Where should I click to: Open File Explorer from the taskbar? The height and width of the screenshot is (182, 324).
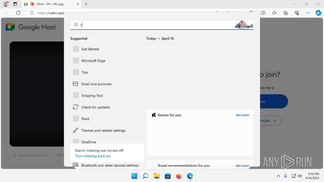pos(156,176)
